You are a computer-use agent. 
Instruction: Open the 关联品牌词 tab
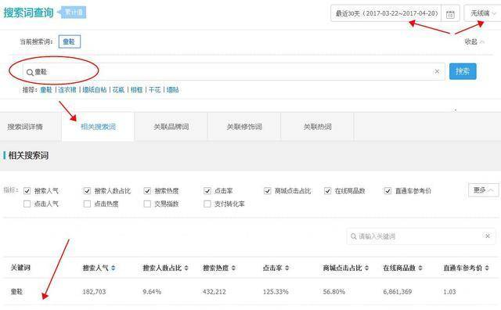click(x=171, y=127)
